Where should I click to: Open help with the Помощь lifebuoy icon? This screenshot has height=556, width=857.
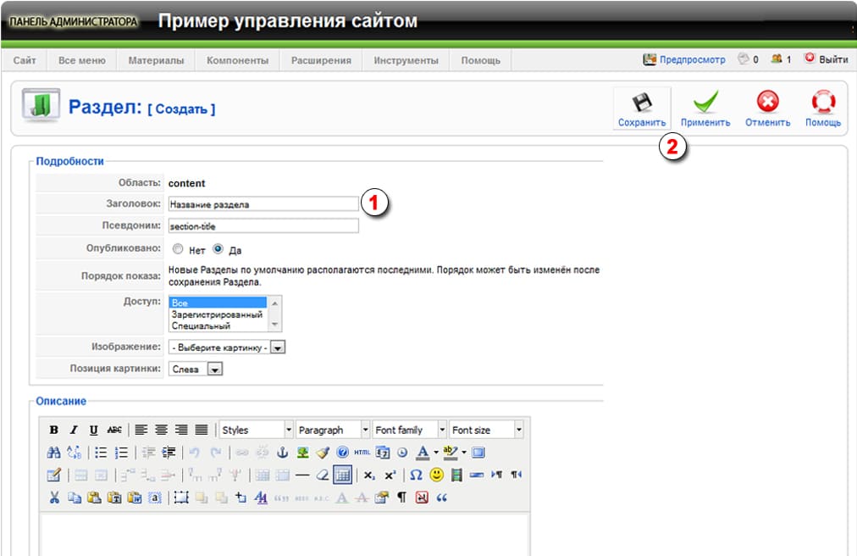coord(822,103)
